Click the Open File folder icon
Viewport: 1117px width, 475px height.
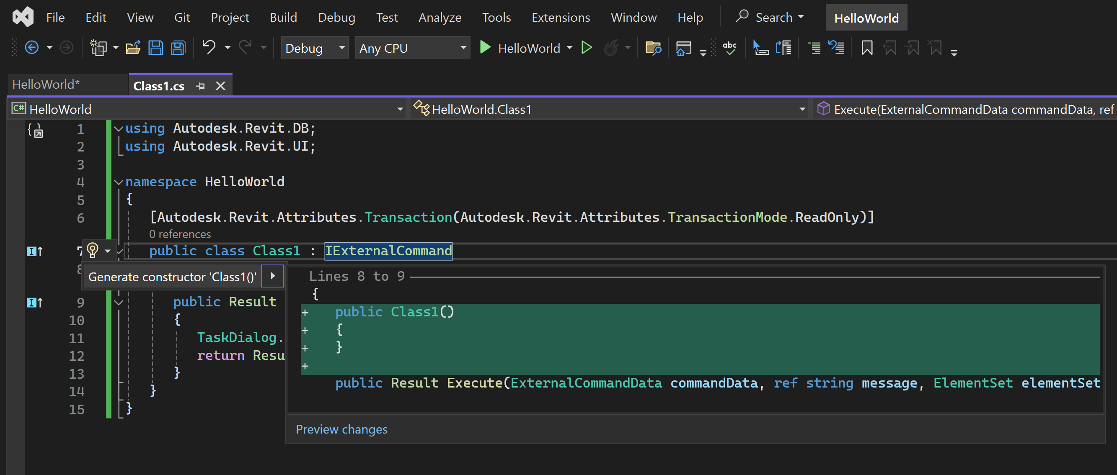point(133,48)
